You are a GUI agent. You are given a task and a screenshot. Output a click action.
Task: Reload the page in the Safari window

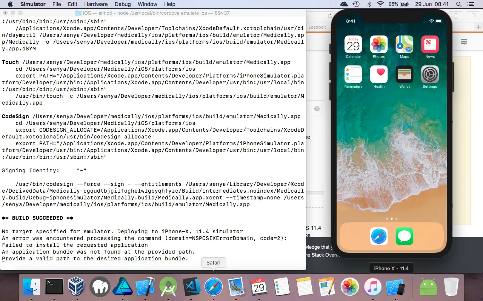pyautogui.click(x=330, y=16)
